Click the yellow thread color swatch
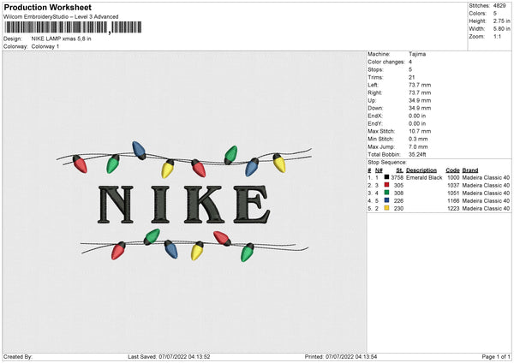Viewport: 514px width, 363px height. [x=387, y=208]
